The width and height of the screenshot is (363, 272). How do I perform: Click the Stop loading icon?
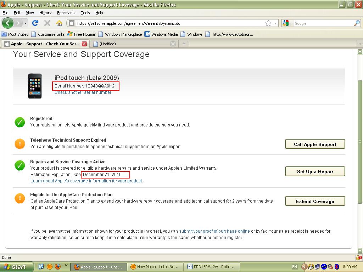47,23
